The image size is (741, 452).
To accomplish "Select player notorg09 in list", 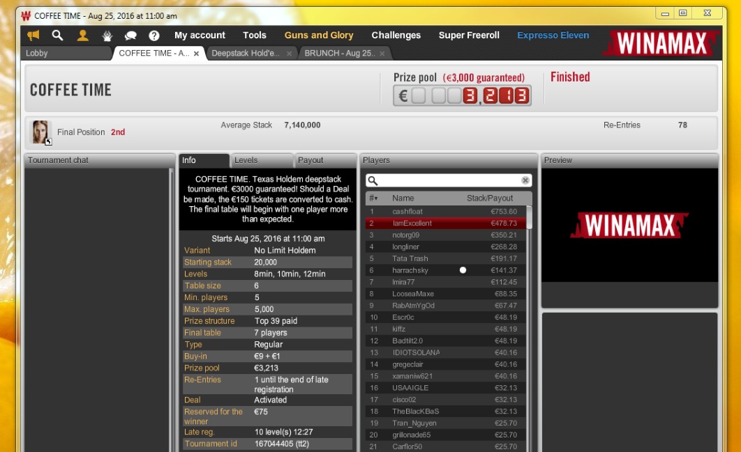I will coord(446,235).
